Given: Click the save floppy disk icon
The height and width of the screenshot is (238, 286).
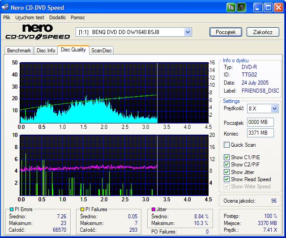Looking at the screenshot, I should pos(242,8).
